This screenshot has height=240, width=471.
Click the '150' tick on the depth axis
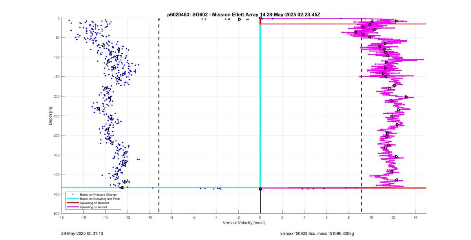(x=56, y=77)
